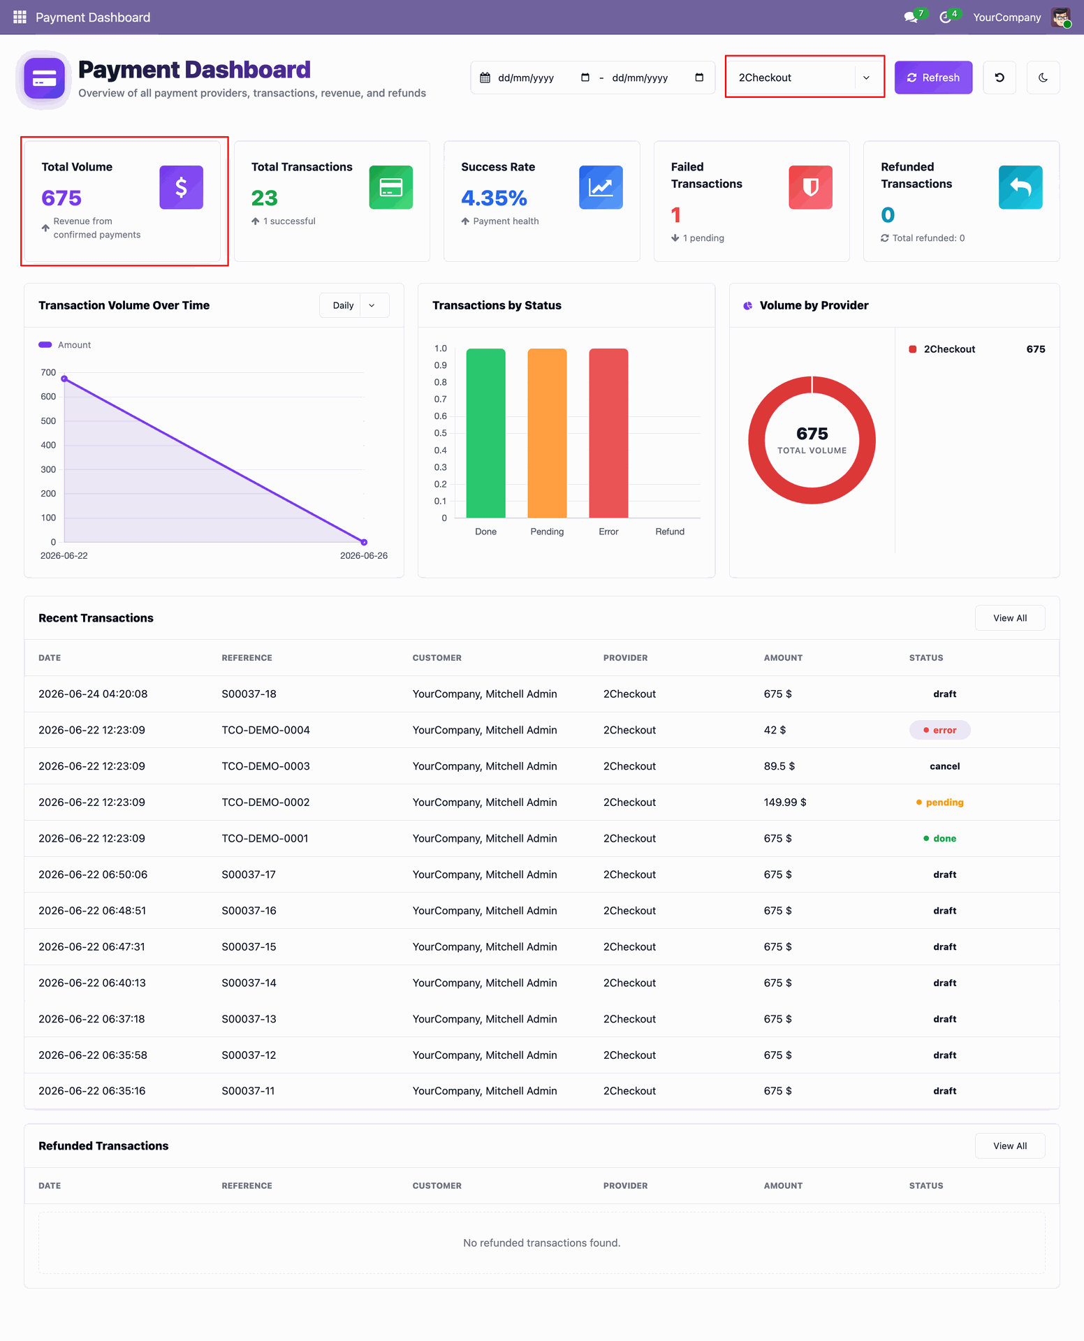Toggle 2Checkout legend in Volume by Provider
This screenshot has width=1084, height=1341.
point(942,349)
